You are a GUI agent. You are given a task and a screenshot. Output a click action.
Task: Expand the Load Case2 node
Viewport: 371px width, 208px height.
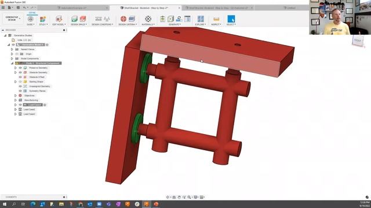[16, 109]
